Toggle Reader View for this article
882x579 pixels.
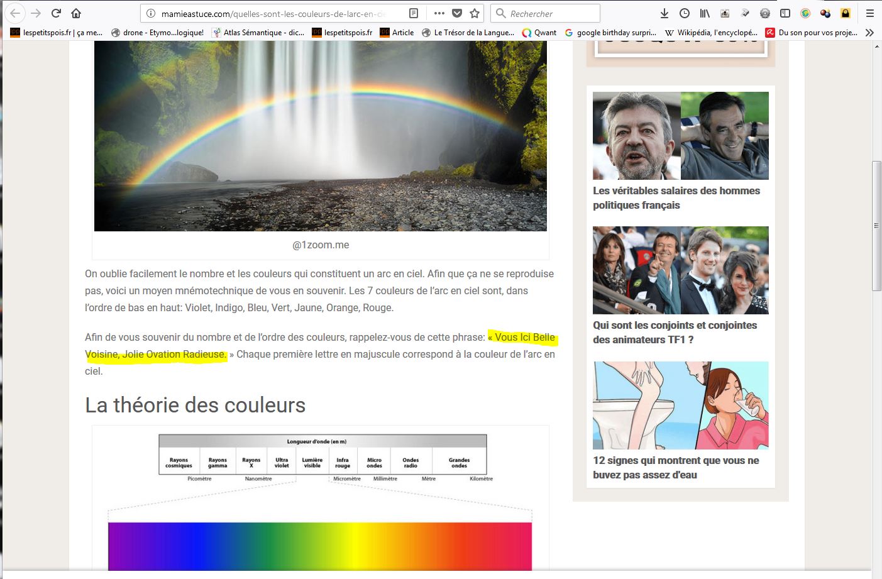coord(413,13)
